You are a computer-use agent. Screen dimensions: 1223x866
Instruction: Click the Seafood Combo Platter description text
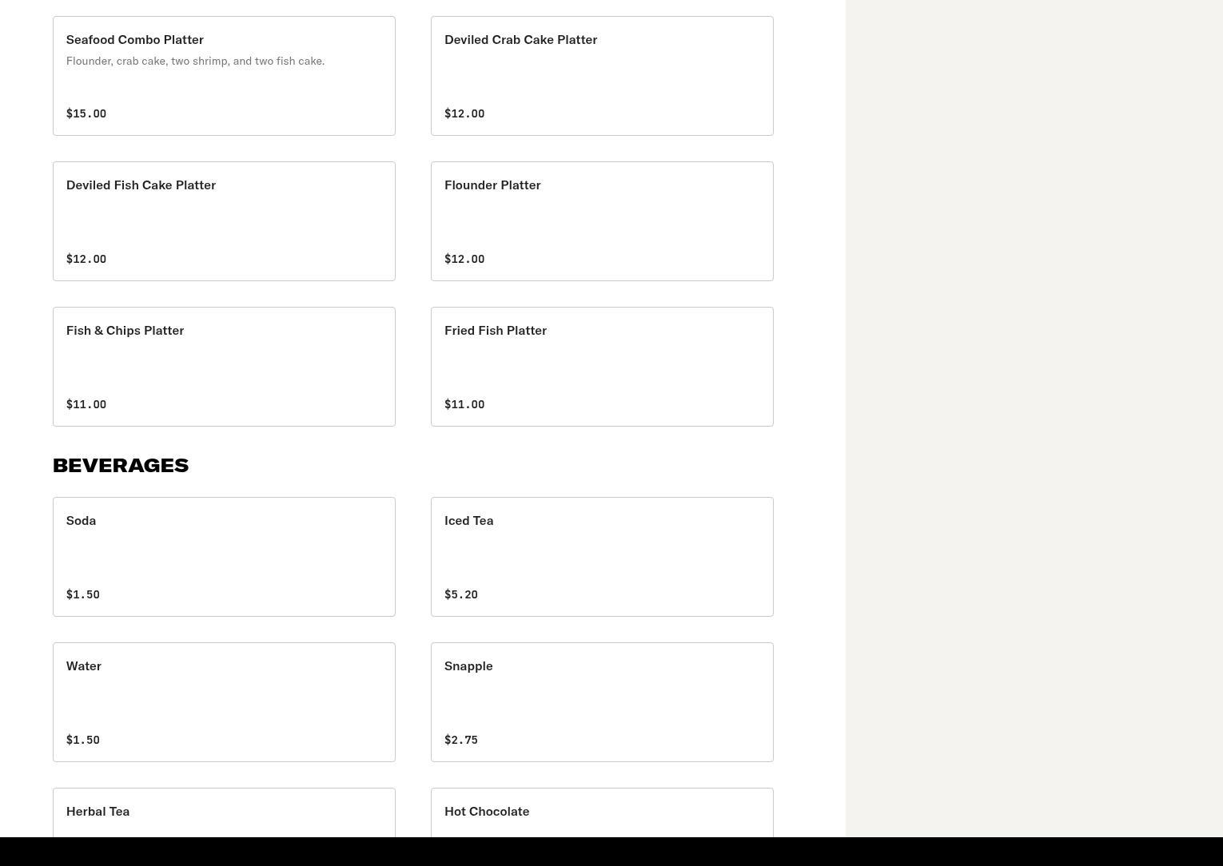195,62
